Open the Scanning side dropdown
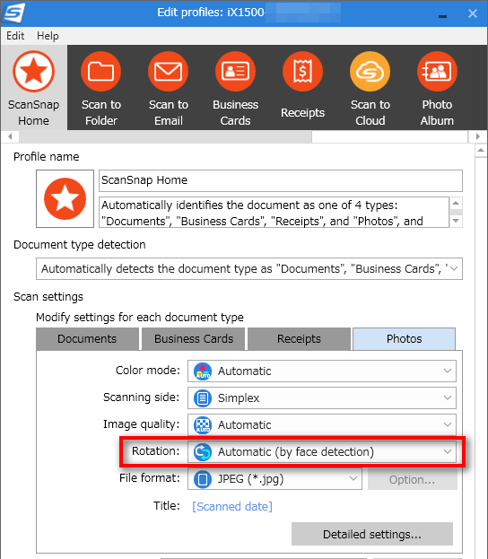This screenshot has width=488, height=559. 322,397
